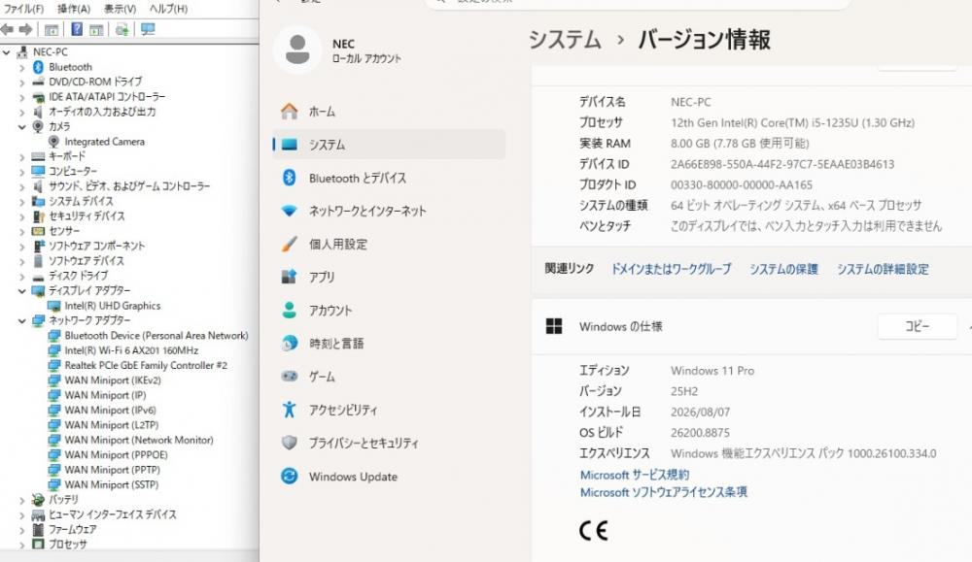Collapse the カメラ category
Image resolution: width=972 pixels, height=562 pixels.
pos(21,127)
